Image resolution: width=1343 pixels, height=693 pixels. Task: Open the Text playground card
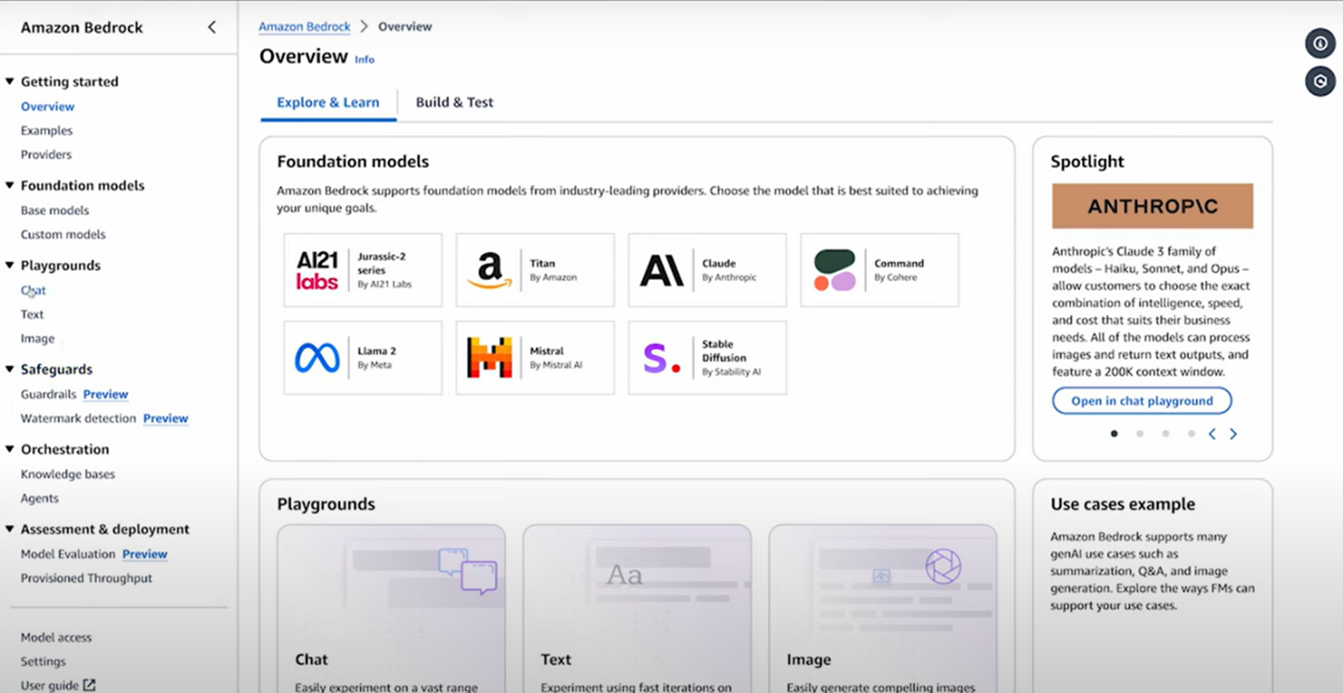637,608
